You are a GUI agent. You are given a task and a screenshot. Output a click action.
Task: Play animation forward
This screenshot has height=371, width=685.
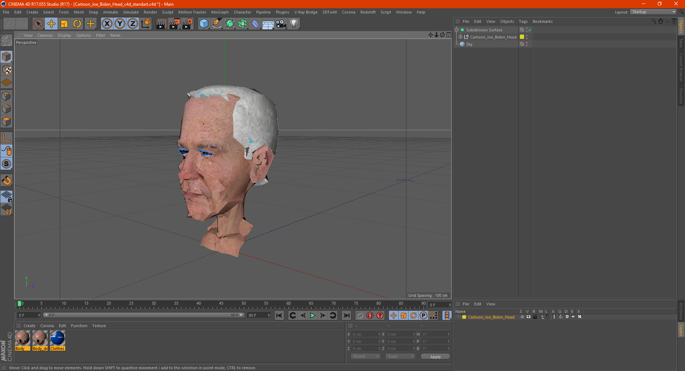click(x=313, y=315)
